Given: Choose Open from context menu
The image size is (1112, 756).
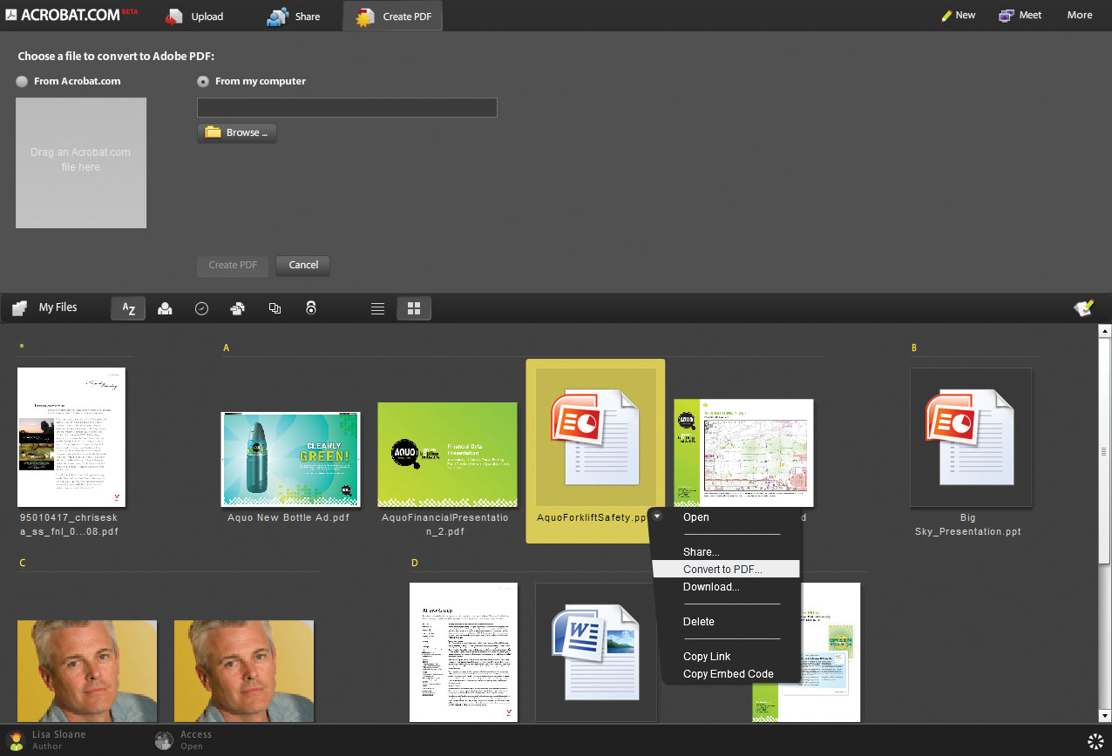Looking at the screenshot, I should click(696, 517).
